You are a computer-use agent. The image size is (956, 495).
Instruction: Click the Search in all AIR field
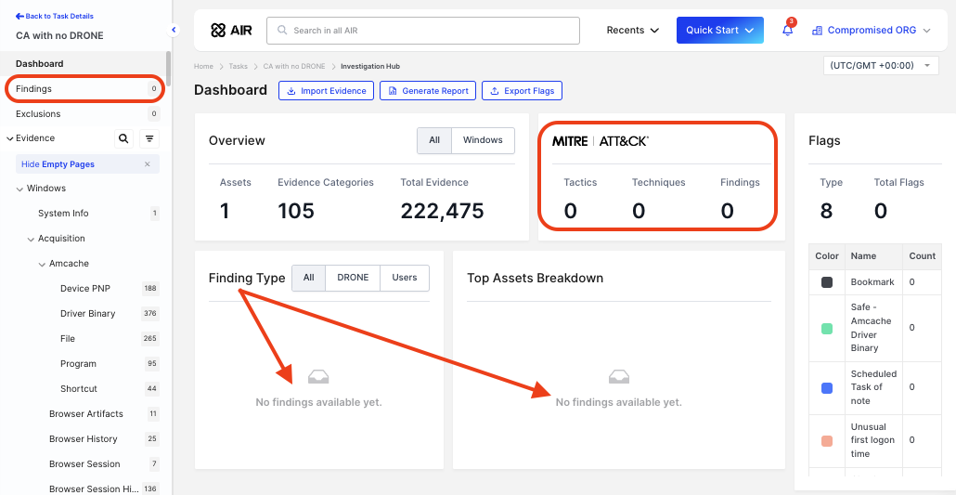[423, 31]
